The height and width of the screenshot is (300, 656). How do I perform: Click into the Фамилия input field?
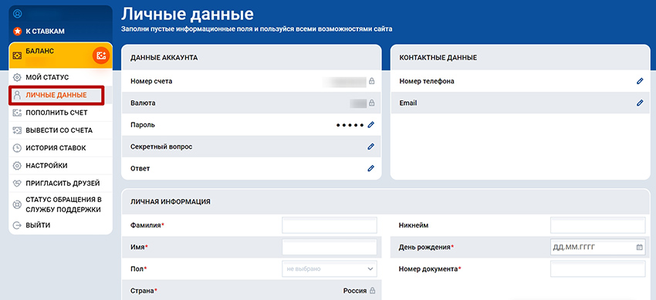[x=330, y=225]
